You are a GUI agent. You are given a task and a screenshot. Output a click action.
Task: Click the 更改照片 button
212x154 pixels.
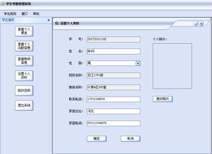coord(163,99)
